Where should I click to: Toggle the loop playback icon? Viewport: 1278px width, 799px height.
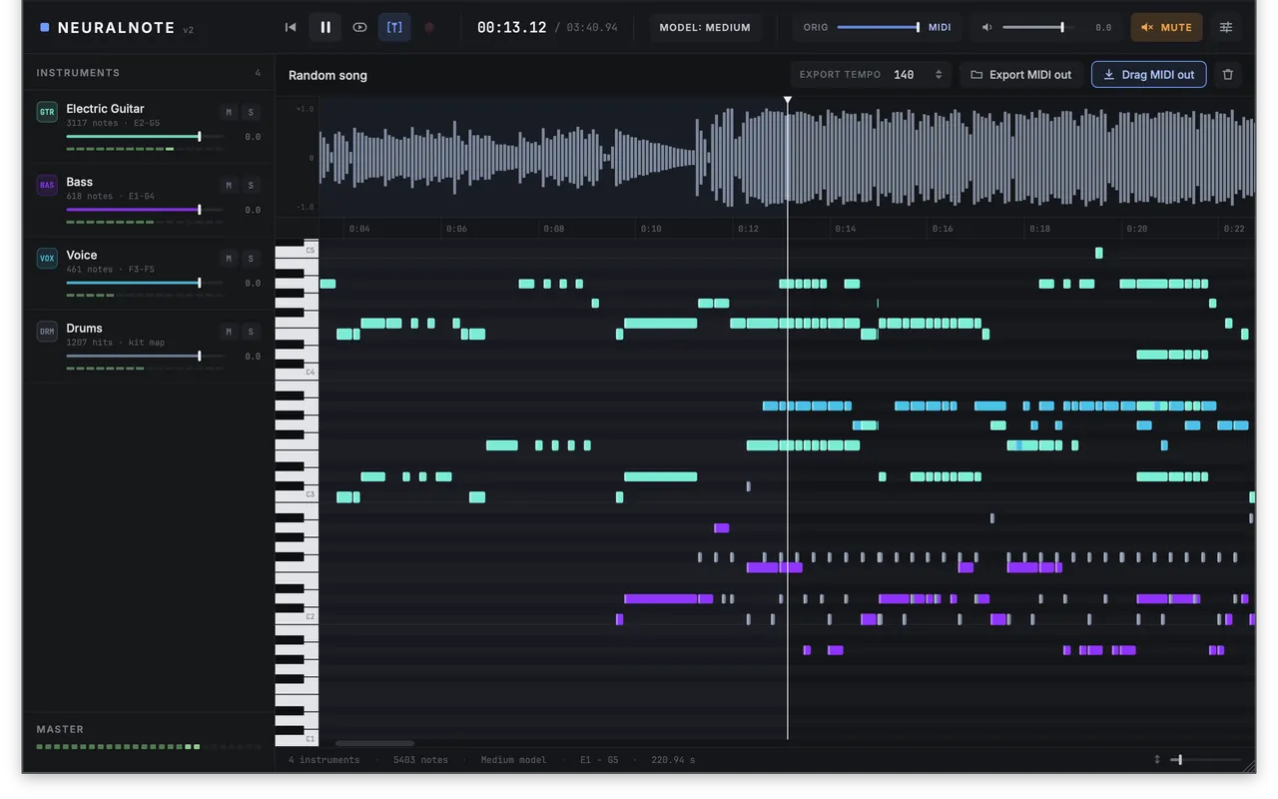point(359,27)
